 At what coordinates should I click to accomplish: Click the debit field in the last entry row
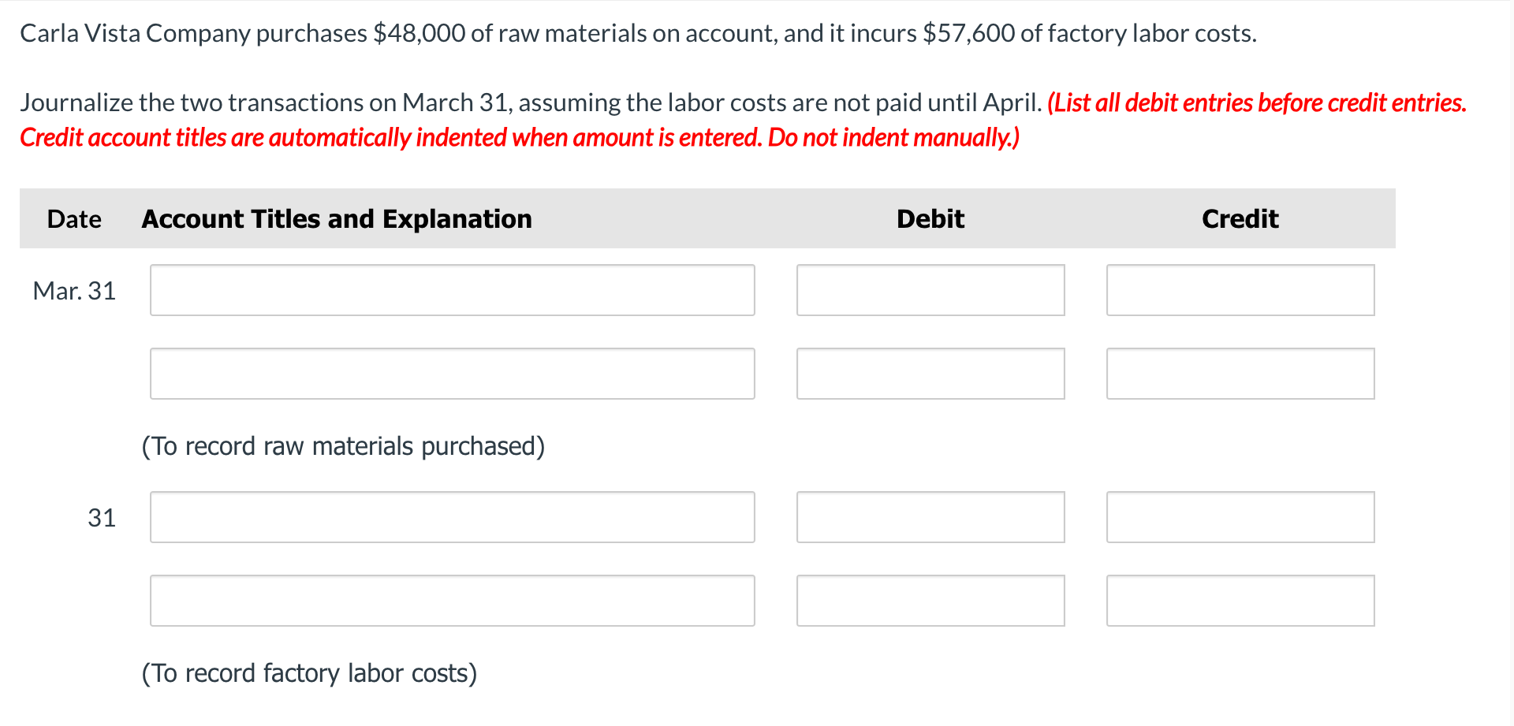930,601
